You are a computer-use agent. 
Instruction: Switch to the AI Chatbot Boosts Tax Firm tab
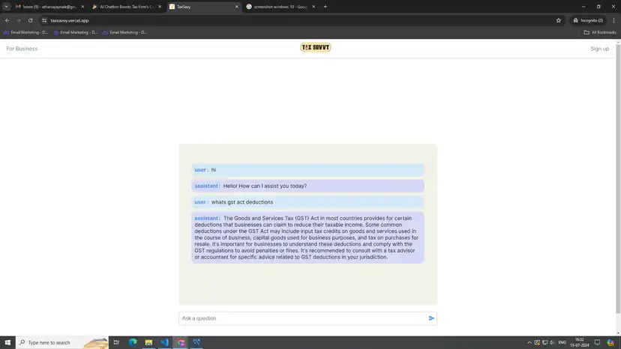126,7
